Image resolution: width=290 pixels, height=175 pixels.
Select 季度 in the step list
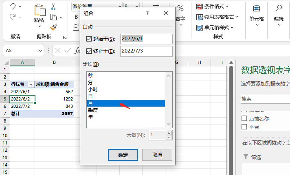(126, 110)
